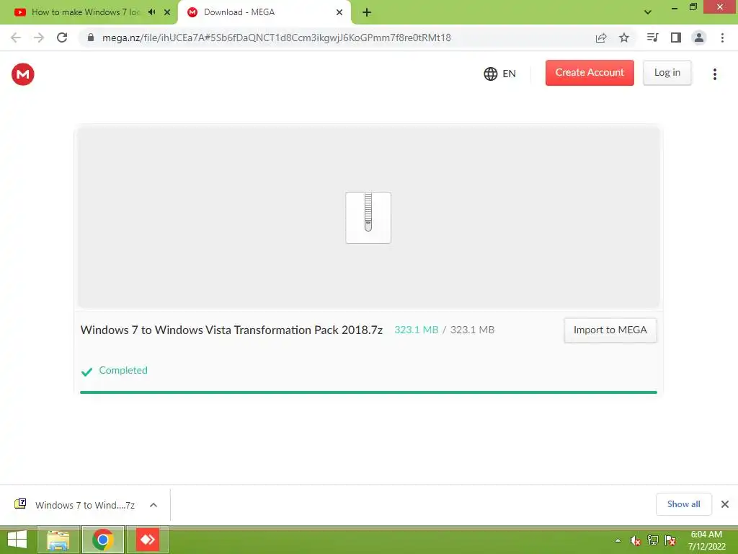Image resolution: width=738 pixels, height=554 pixels.
Task: Show hidden system tray icons
Action: (x=618, y=540)
